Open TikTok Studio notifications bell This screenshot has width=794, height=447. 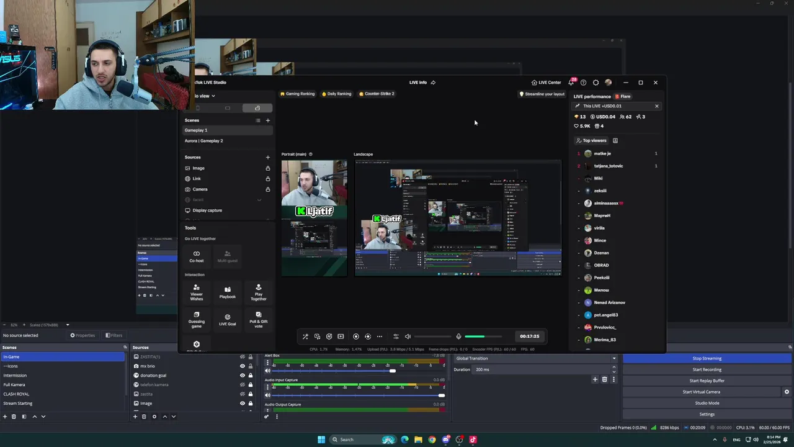(x=571, y=83)
